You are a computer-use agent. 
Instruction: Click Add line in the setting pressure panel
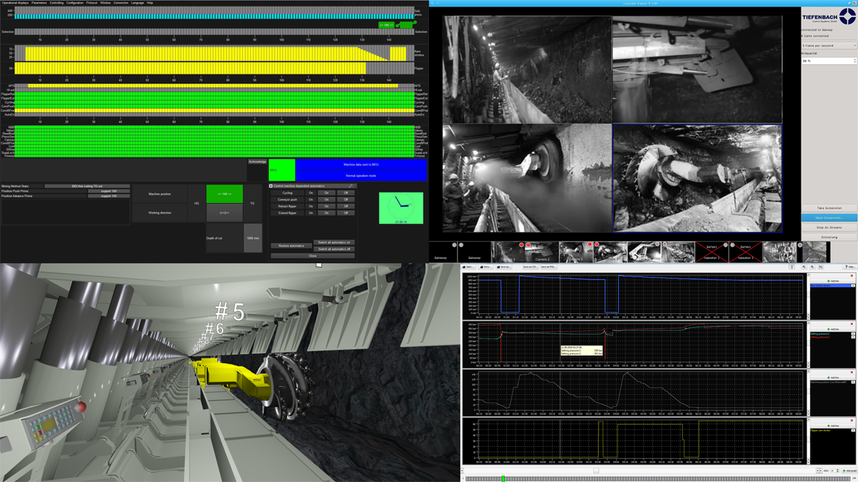pyautogui.click(x=833, y=329)
